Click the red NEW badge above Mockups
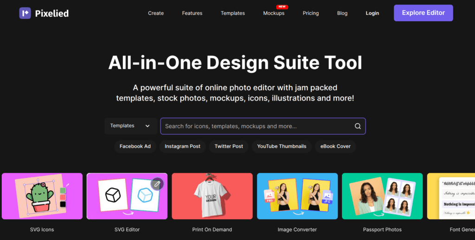The width and height of the screenshot is (475, 240). pyautogui.click(x=282, y=7)
